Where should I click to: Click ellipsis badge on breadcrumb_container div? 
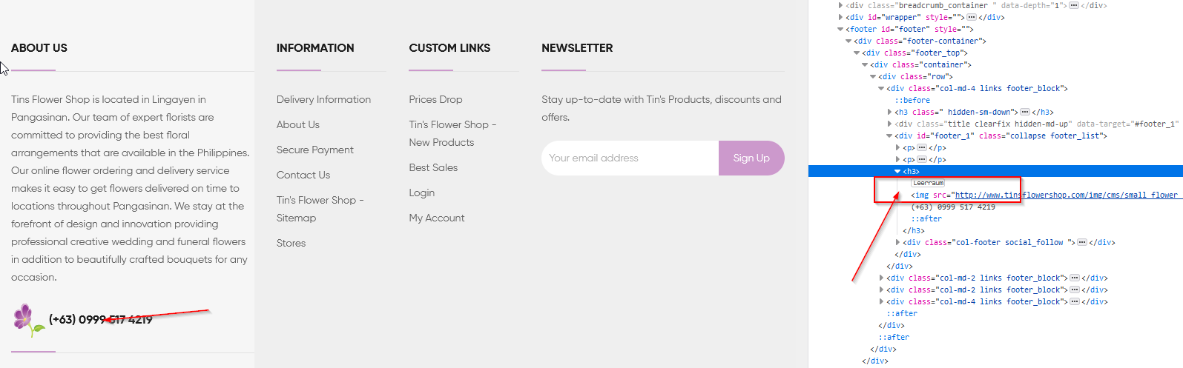[1073, 5]
